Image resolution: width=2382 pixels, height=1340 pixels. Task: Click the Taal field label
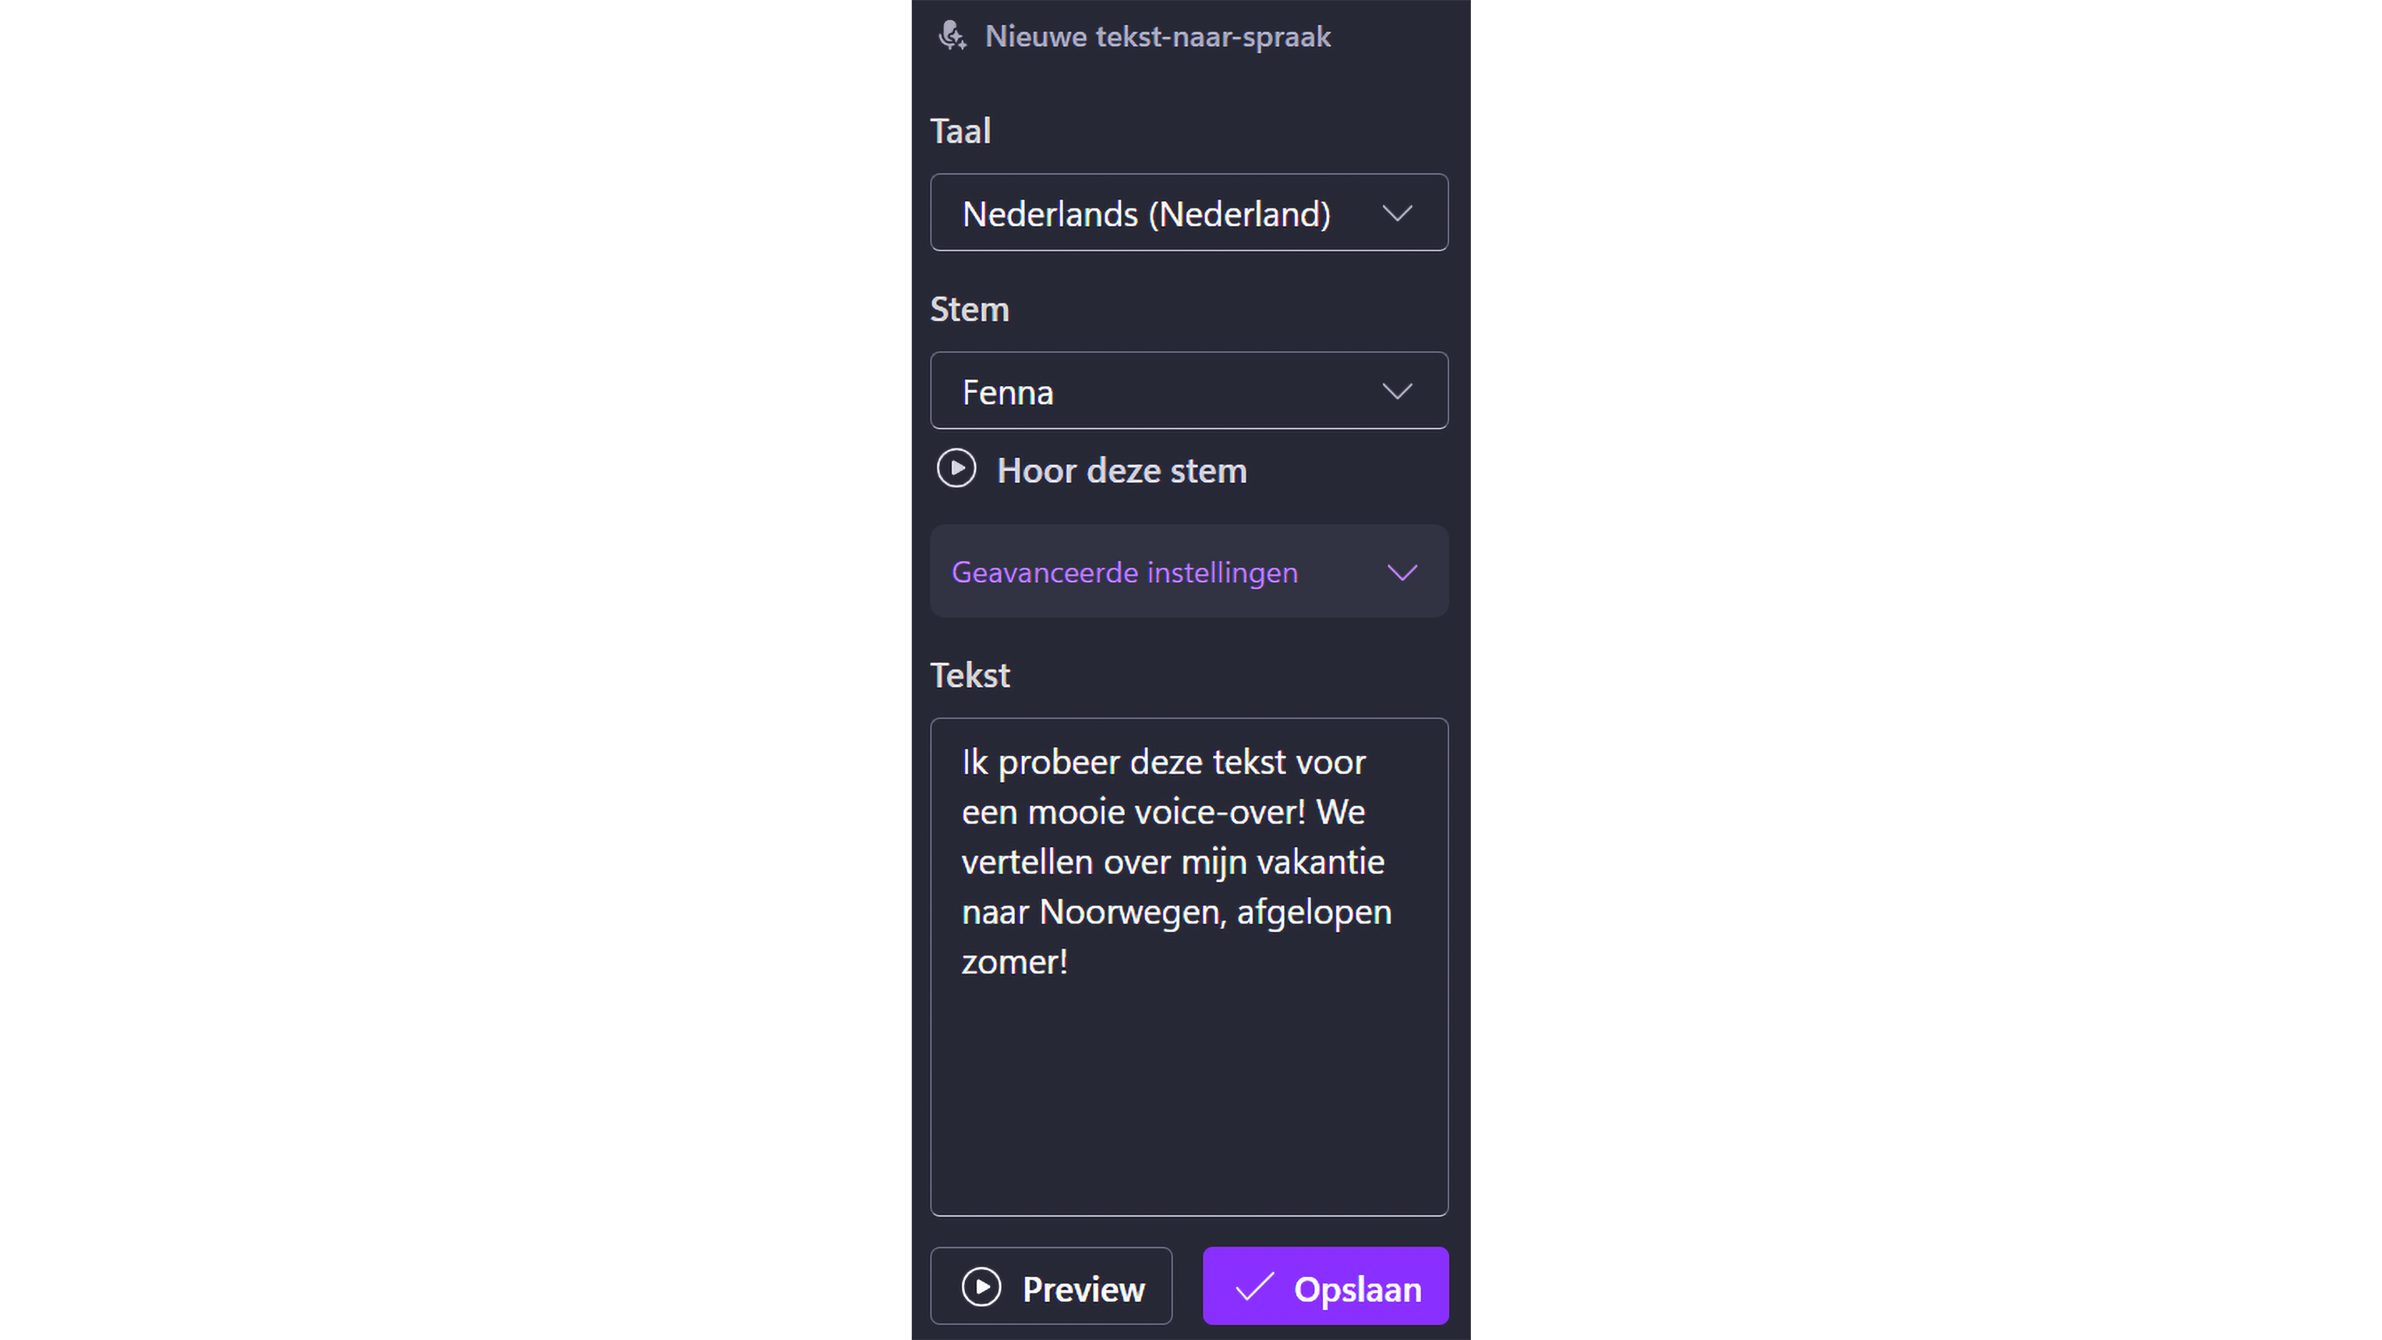coord(960,132)
